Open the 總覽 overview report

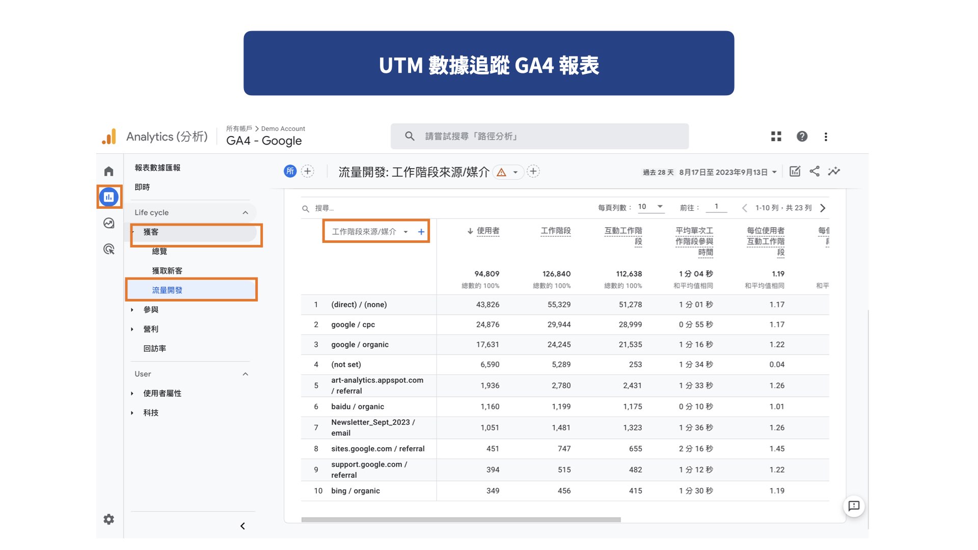159,251
